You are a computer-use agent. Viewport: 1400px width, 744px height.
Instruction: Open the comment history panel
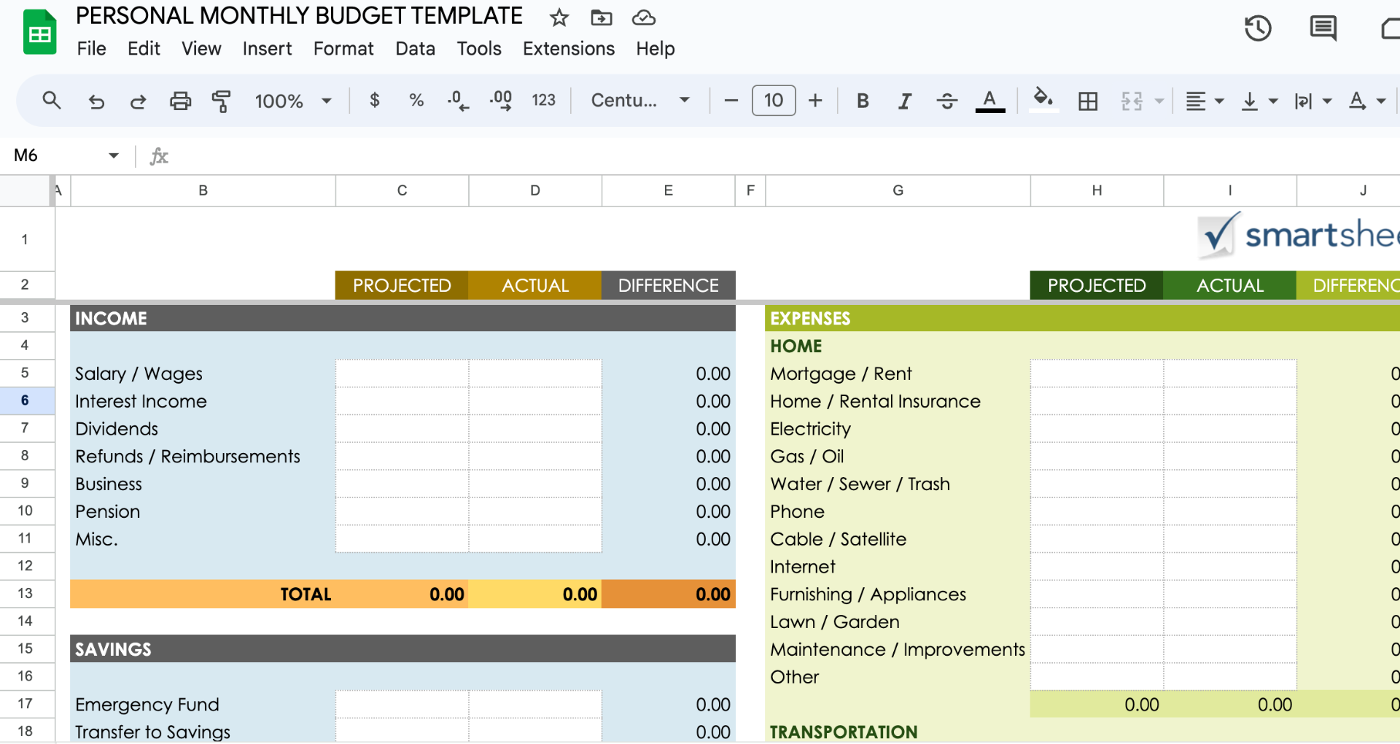click(1323, 29)
